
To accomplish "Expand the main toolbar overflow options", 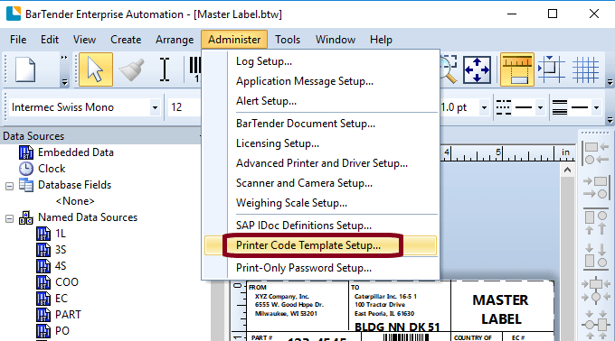I will tap(610, 82).
